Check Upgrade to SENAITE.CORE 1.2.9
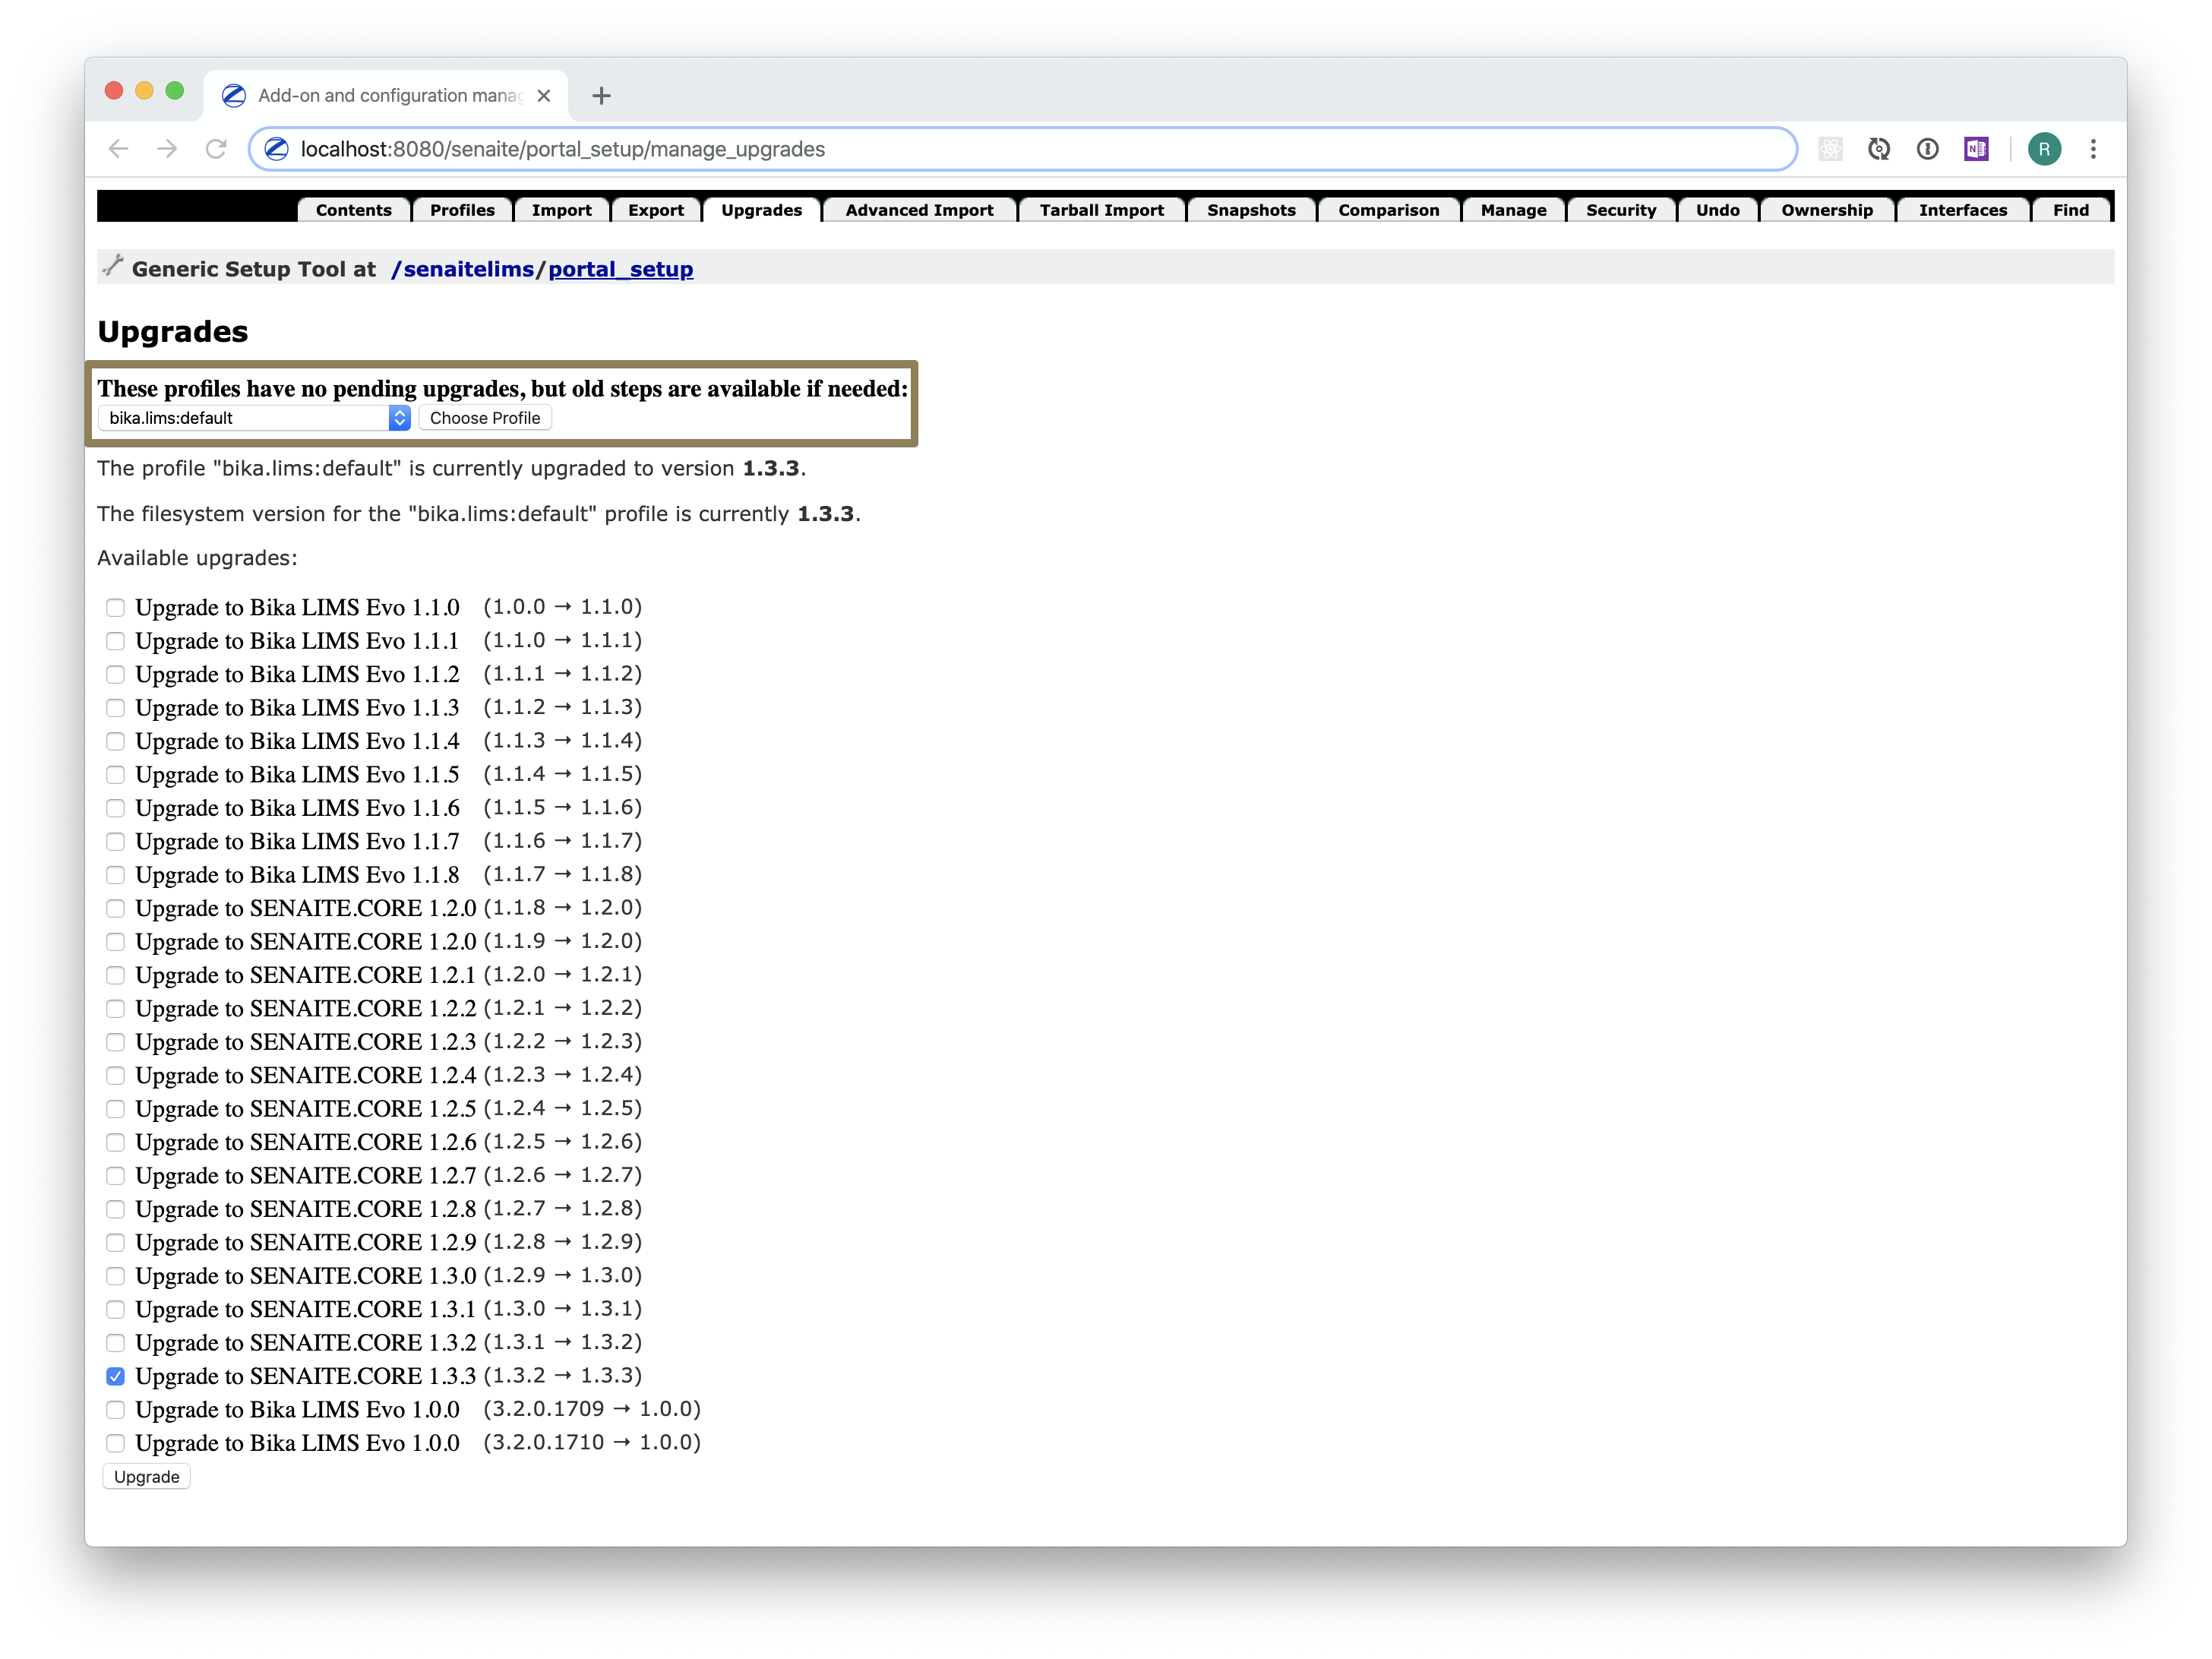The width and height of the screenshot is (2212, 1659). (x=116, y=1243)
